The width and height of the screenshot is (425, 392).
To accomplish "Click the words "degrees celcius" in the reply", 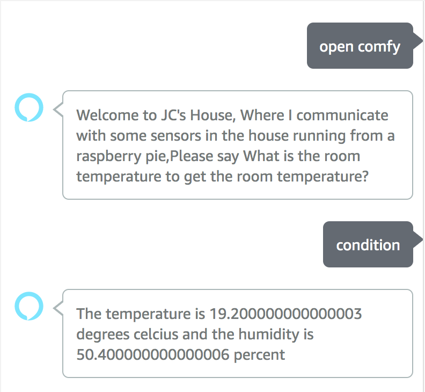I will pos(127,335).
